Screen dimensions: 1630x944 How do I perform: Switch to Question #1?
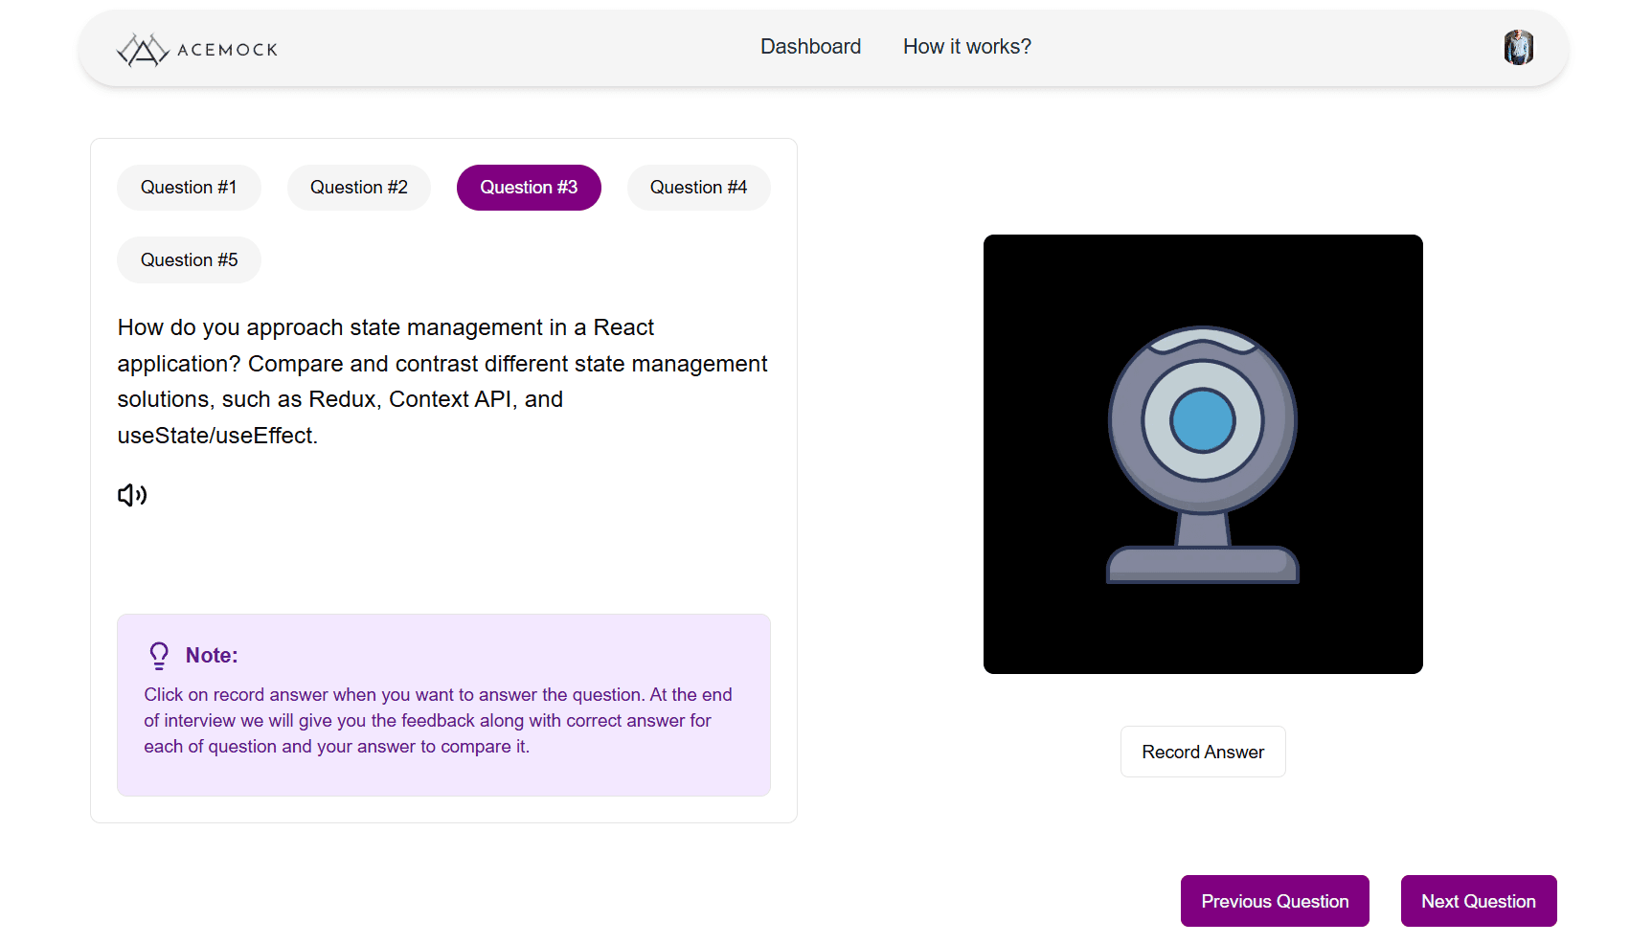(x=189, y=187)
